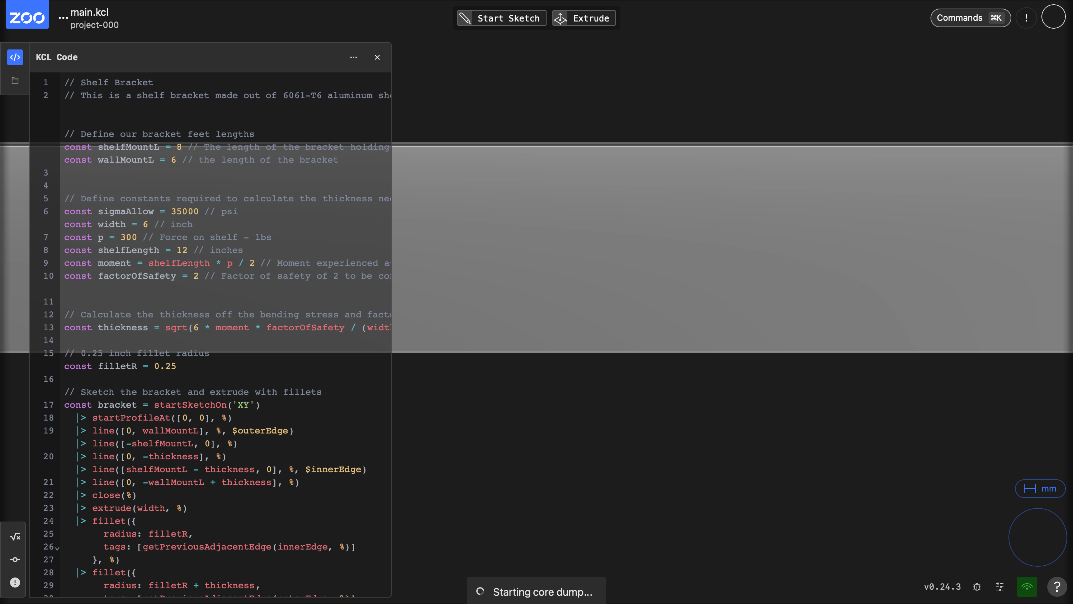Click the Zoo logo home icon
Viewport: 1073px width, 604px height.
(27, 15)
